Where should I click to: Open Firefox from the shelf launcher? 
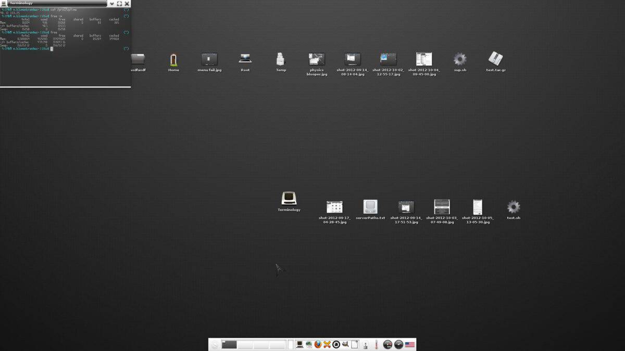[318, 344]
